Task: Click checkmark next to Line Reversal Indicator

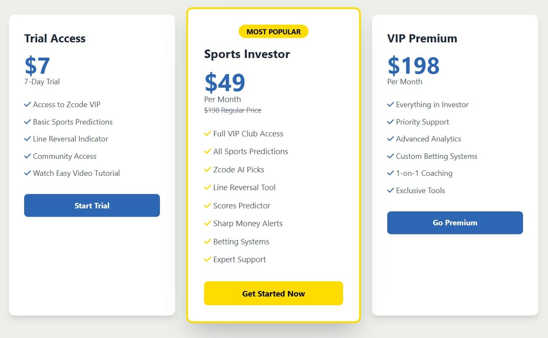Action: 28,139
